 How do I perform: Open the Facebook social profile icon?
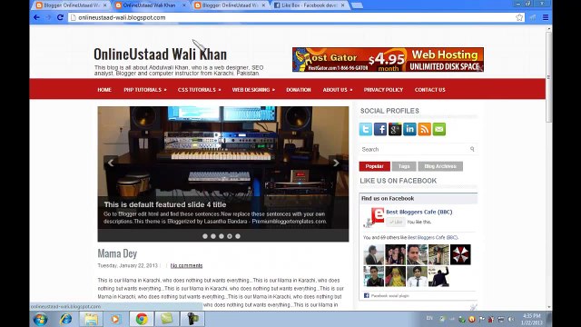pyautogui.click(x=380, y=129)
